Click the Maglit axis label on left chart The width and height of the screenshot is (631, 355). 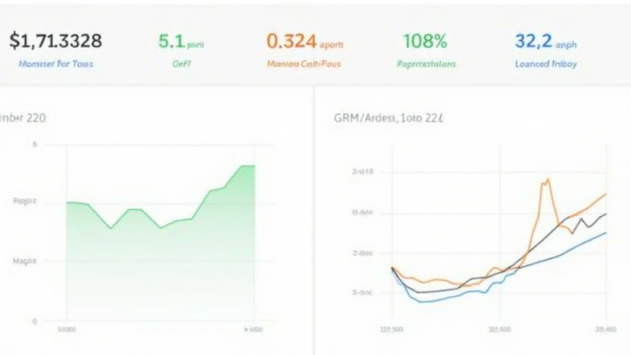[25, 261]
